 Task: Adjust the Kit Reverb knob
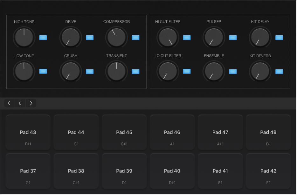click(260, 71)
